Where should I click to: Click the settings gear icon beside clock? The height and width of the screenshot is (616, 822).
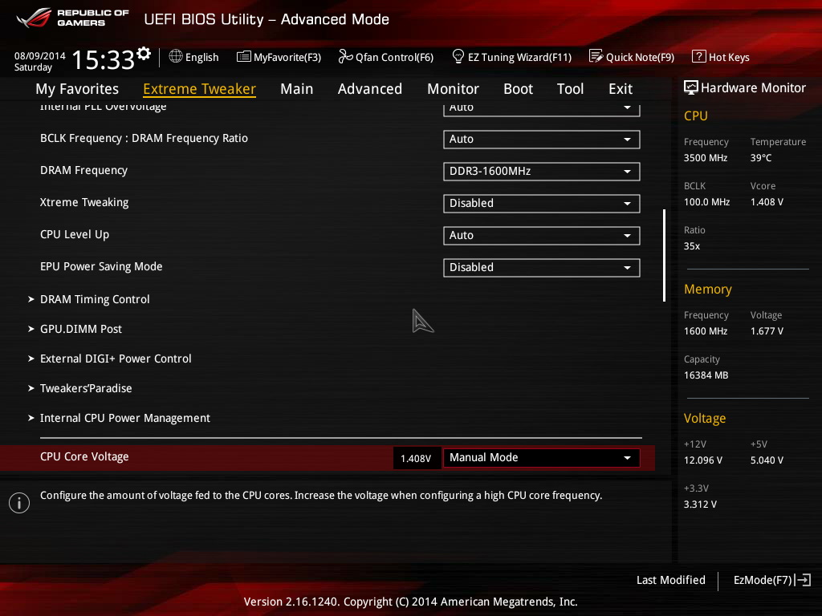coord(144,54)
